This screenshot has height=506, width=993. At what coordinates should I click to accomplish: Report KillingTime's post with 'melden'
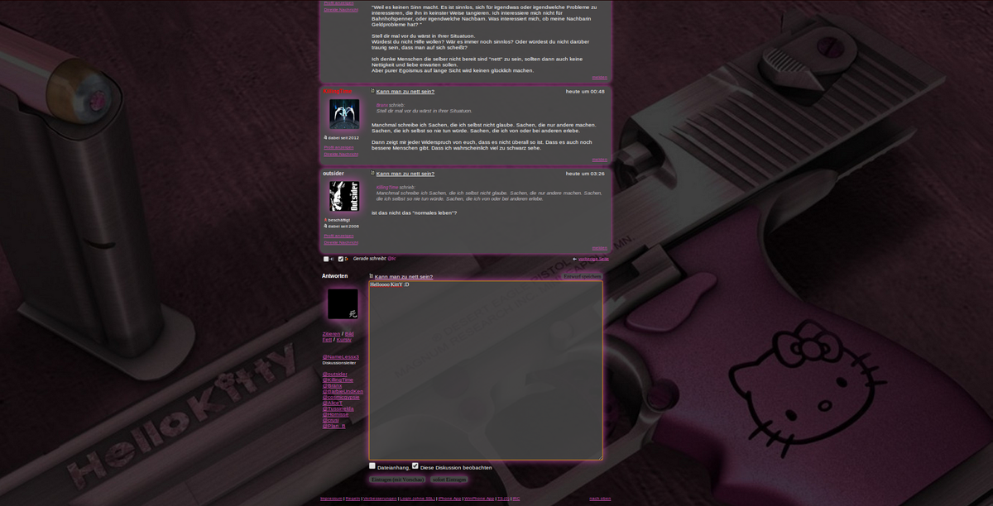click(599, 160)
